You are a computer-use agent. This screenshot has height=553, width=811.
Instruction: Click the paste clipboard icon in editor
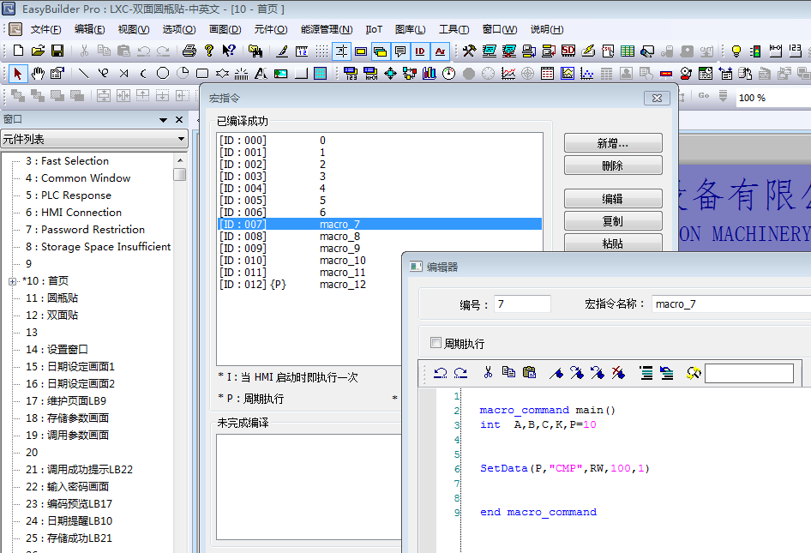click(x=529, y=373)
